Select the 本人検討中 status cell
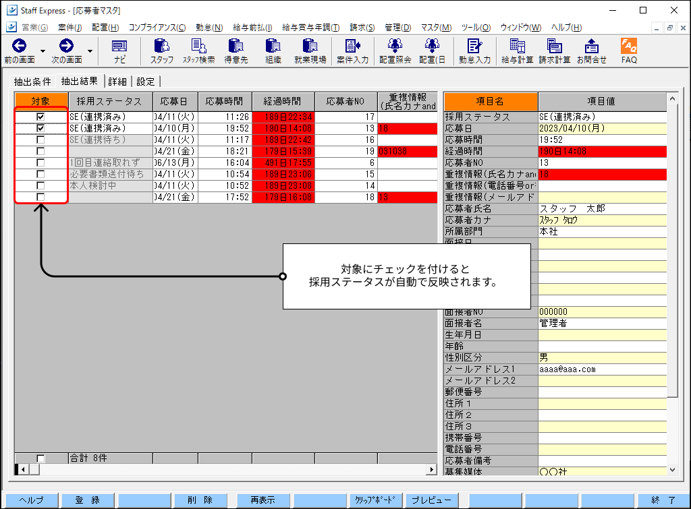Viewport: 691px width, 509px height. click(x=111, y=186)
